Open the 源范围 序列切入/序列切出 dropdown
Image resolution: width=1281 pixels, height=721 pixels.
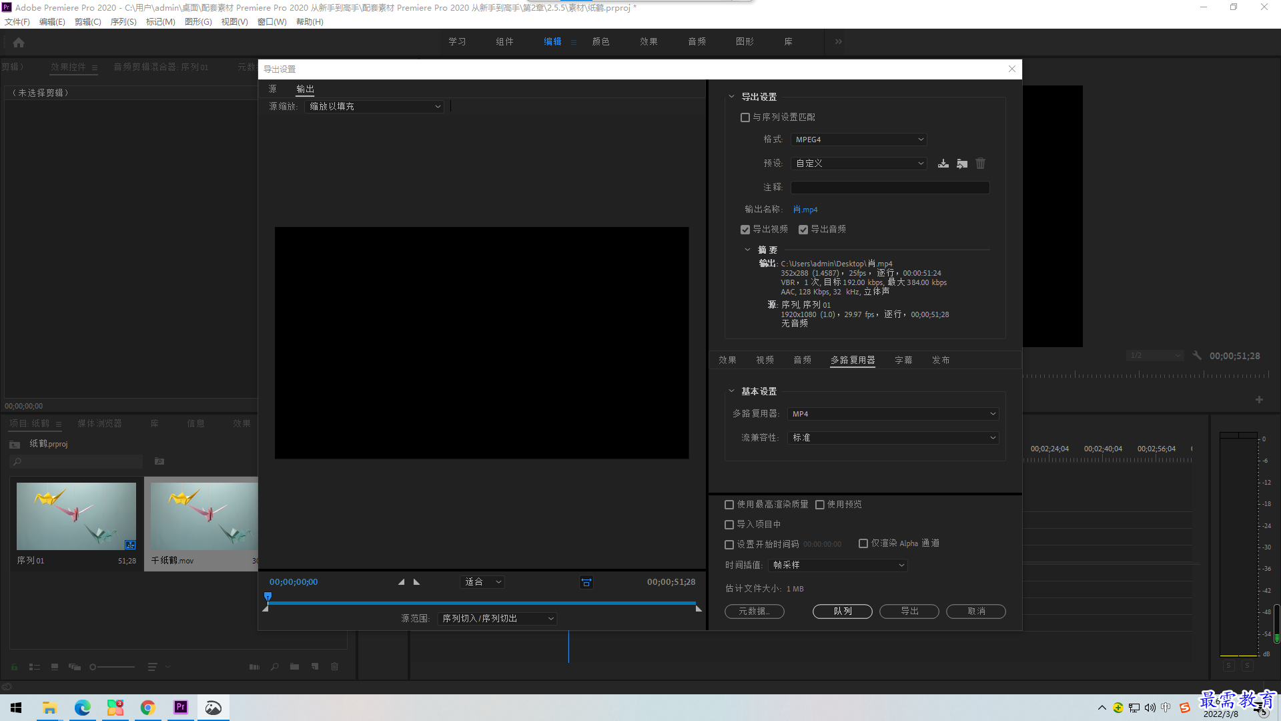497,619
